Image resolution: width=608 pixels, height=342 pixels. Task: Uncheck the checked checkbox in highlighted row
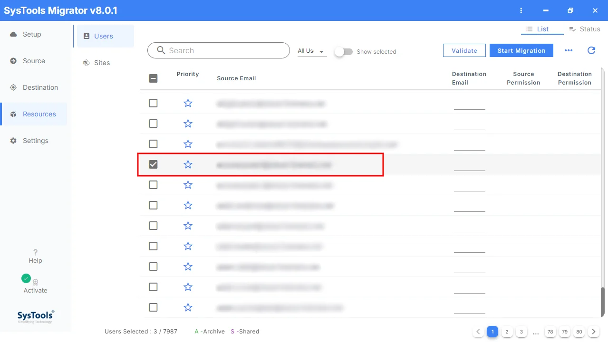point(153,164)
